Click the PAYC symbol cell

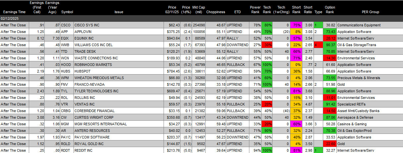pyautogui.click(x=67, y=137)
